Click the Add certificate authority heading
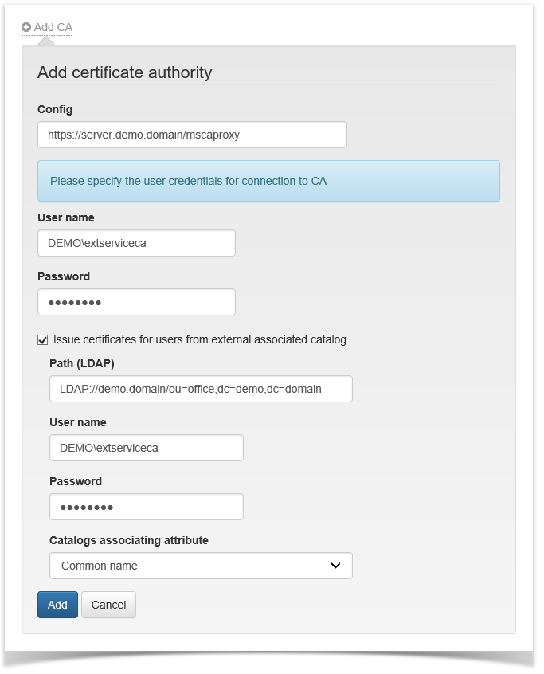This screenshot has height=674, width=544. tap(124, 72)
